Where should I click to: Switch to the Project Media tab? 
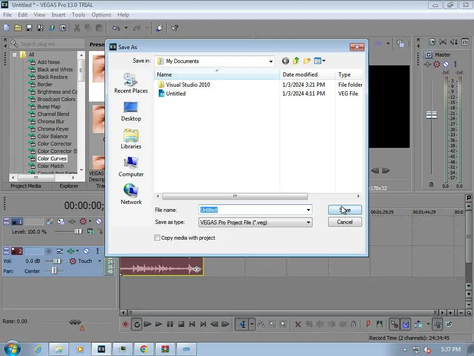point(26,186)
